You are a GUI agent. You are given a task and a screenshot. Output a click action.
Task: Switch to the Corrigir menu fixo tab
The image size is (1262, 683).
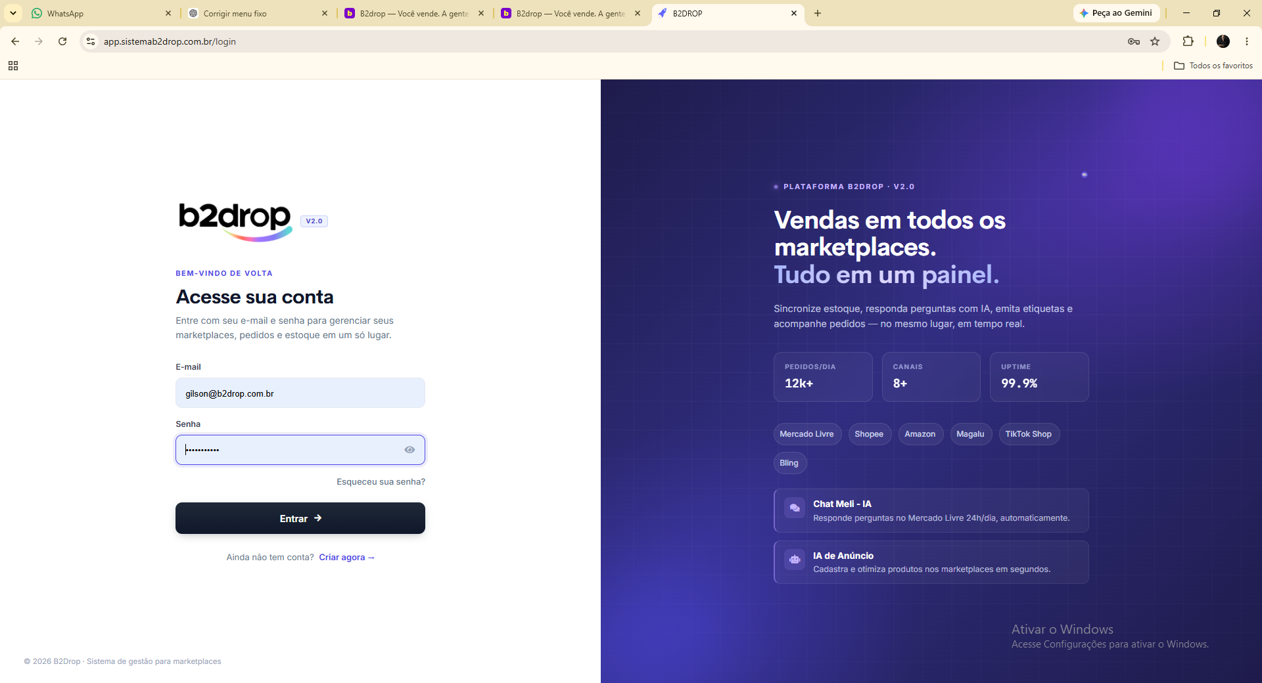(x=256, y=13)
